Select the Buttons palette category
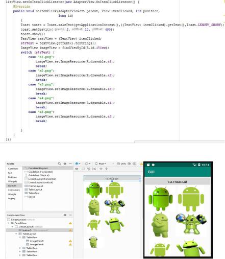Screen dimensions: 225x259 [12, 177]
